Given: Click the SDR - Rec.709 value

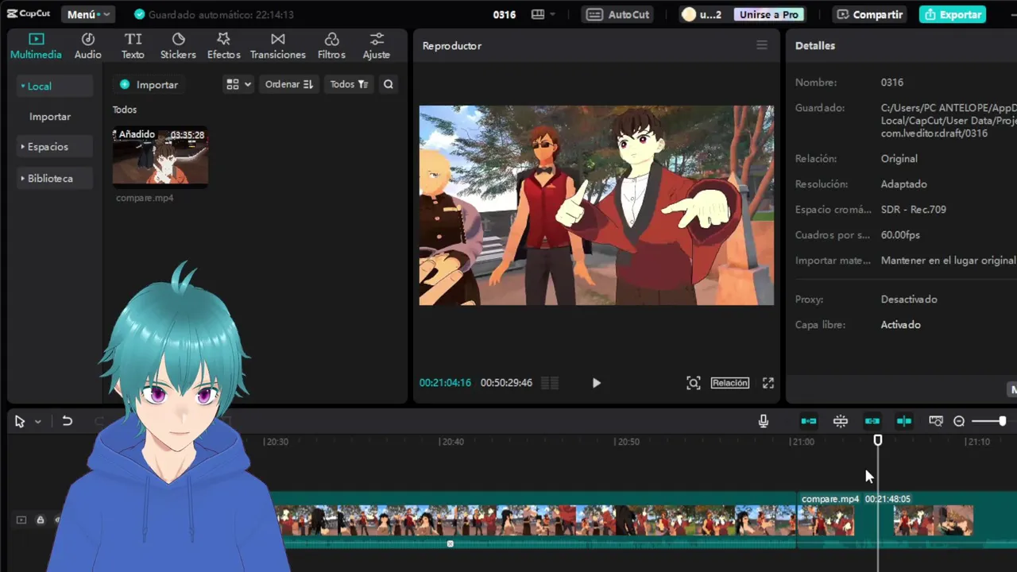Looking at the screenshot, I should click(913, 210).
